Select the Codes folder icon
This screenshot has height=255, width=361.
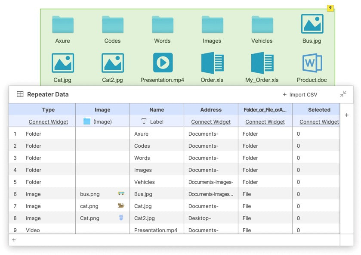(113, 25)
